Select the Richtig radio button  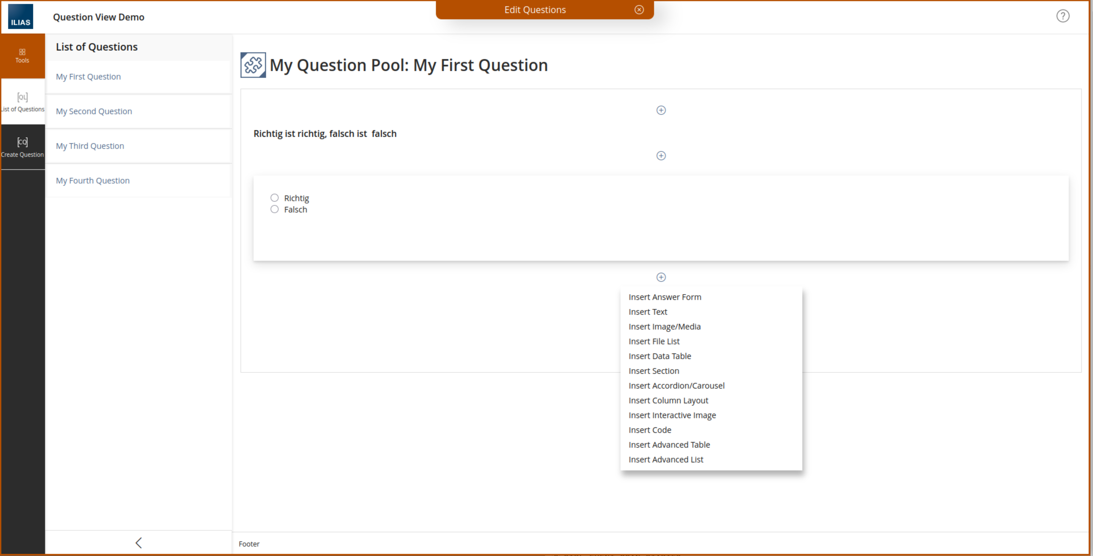click(x=275, y=198)
